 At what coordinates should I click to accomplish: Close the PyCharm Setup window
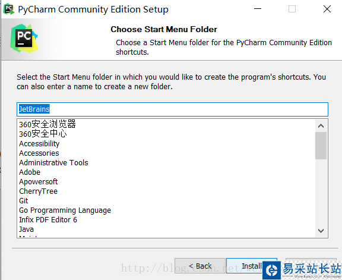click(327, 9)
